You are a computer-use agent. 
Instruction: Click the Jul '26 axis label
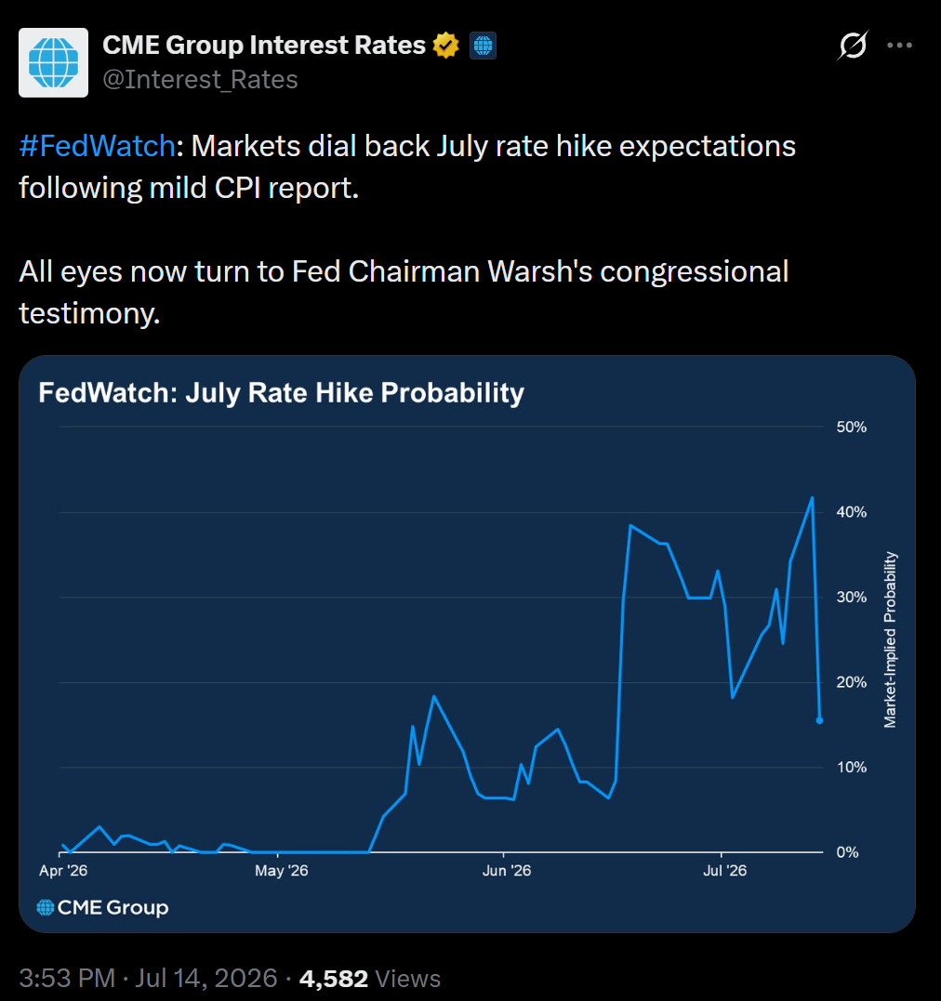pyautogui.click(x=724, y=870)
